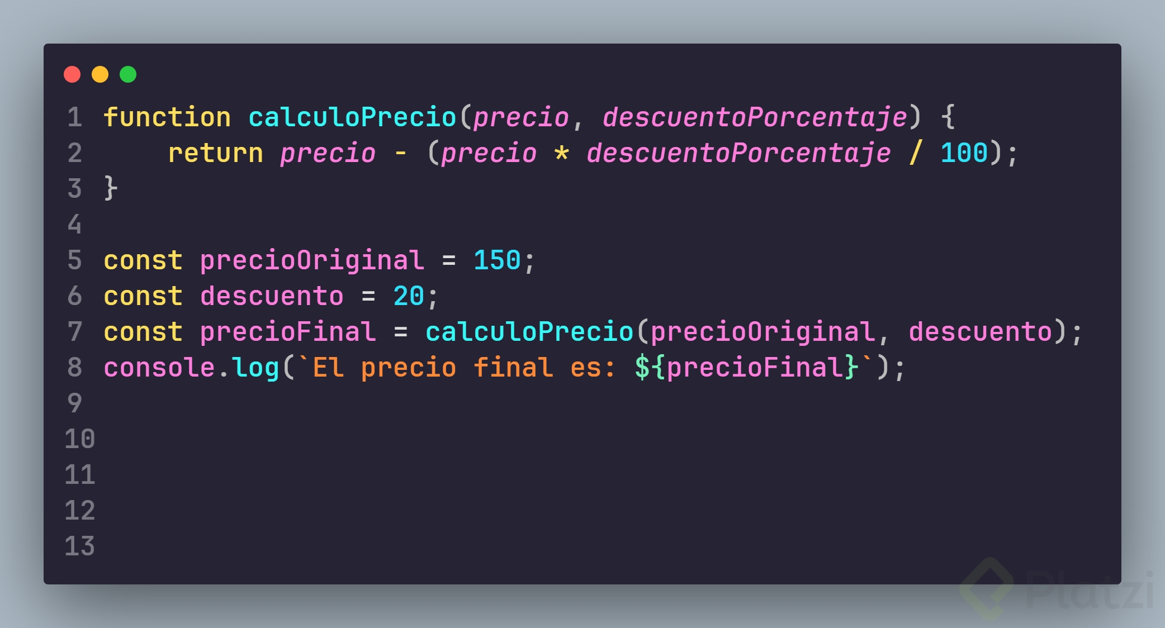Screen dimensions: 1165x628
Task: Click the value 20 on line 6
Action: coord(409,296)
